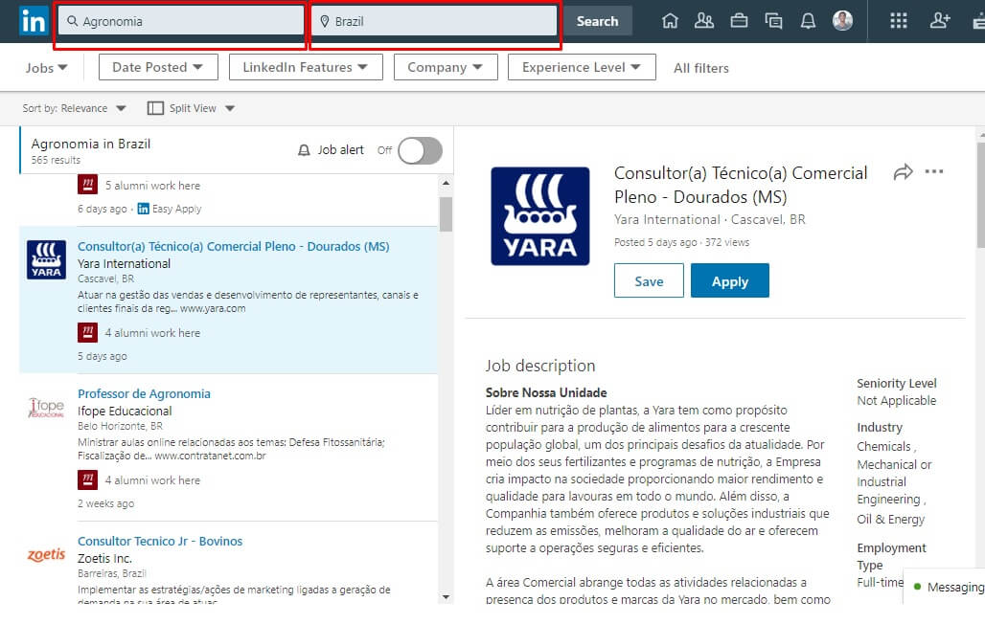Image resolution: width=985 pixels, height=624 pixels.
Task: Open the Jobs dropdown
Action: tap(46, 68)
